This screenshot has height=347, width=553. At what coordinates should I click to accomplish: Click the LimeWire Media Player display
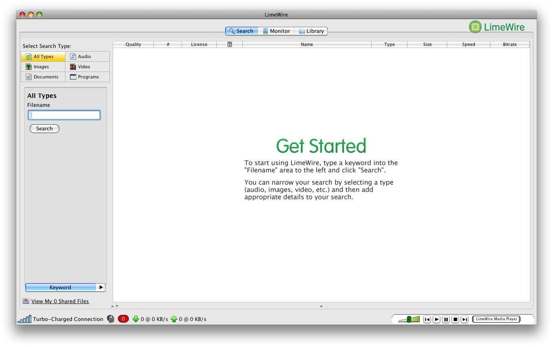496,319
